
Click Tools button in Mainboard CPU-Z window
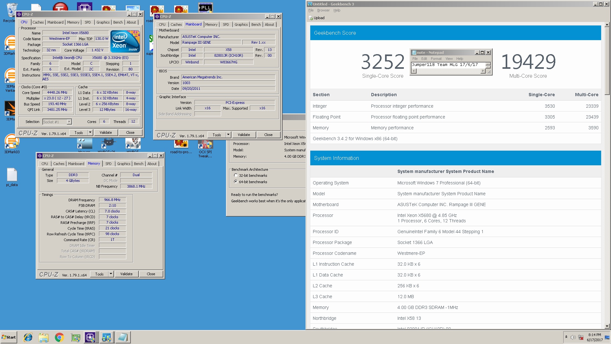(217, 135)
